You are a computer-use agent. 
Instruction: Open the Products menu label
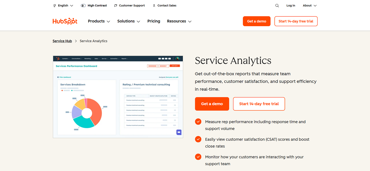tap(96, 21)
